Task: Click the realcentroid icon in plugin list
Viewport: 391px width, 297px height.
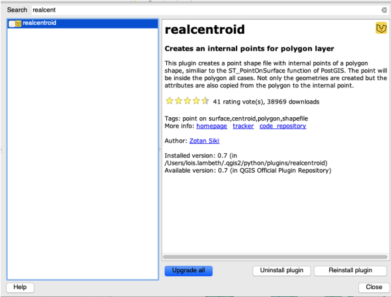Action: pyautogui.click(x=18, y=23)
